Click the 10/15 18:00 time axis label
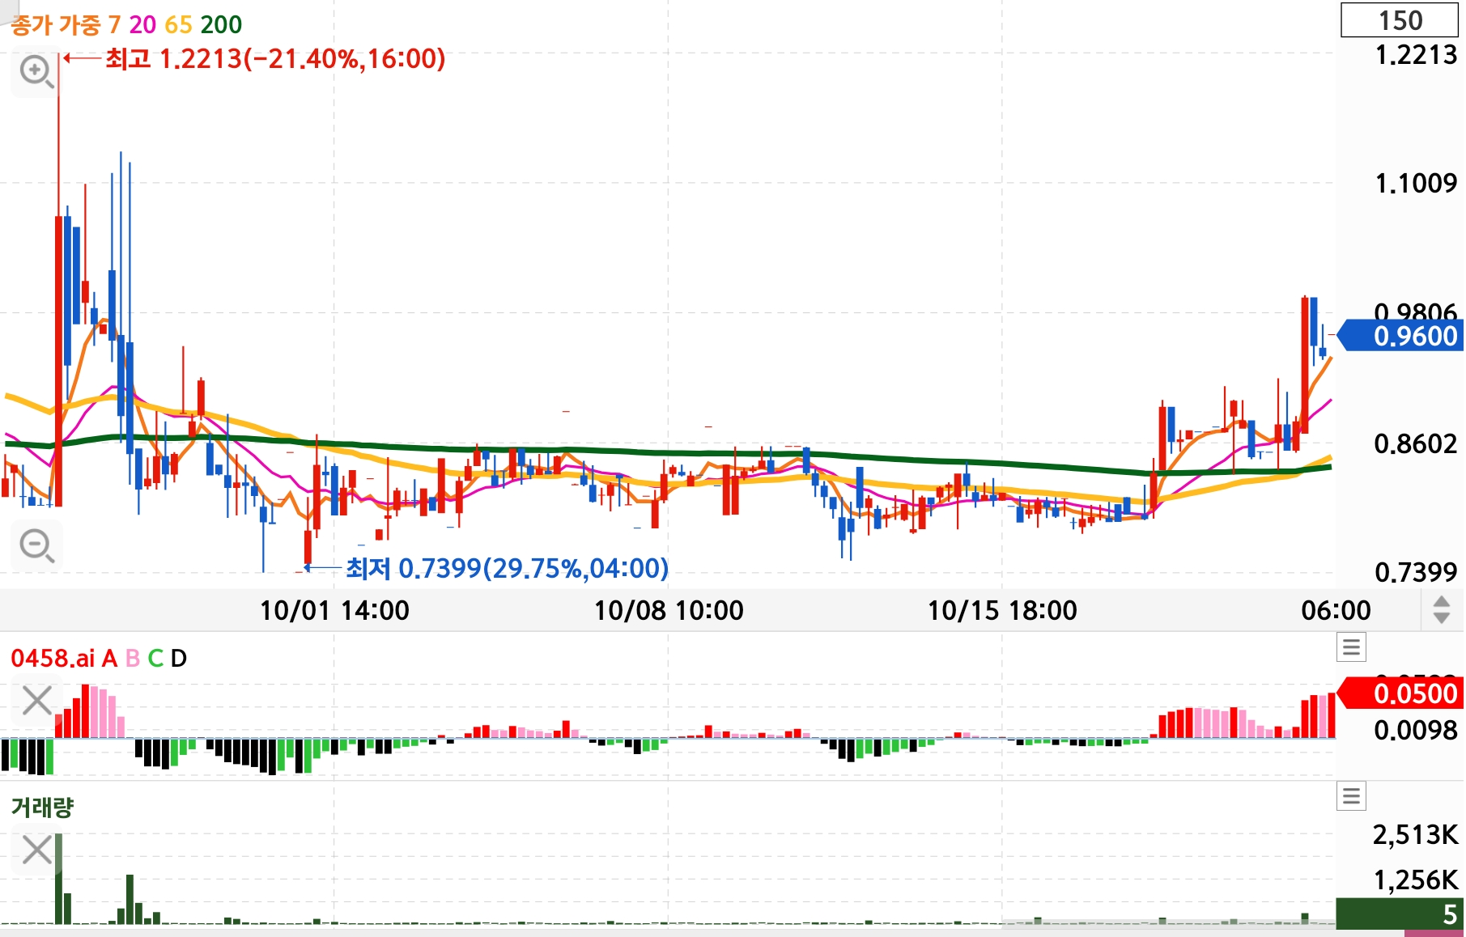Image resolution: width=1466 pixels, height=937 pixels. click(1002, 610)
